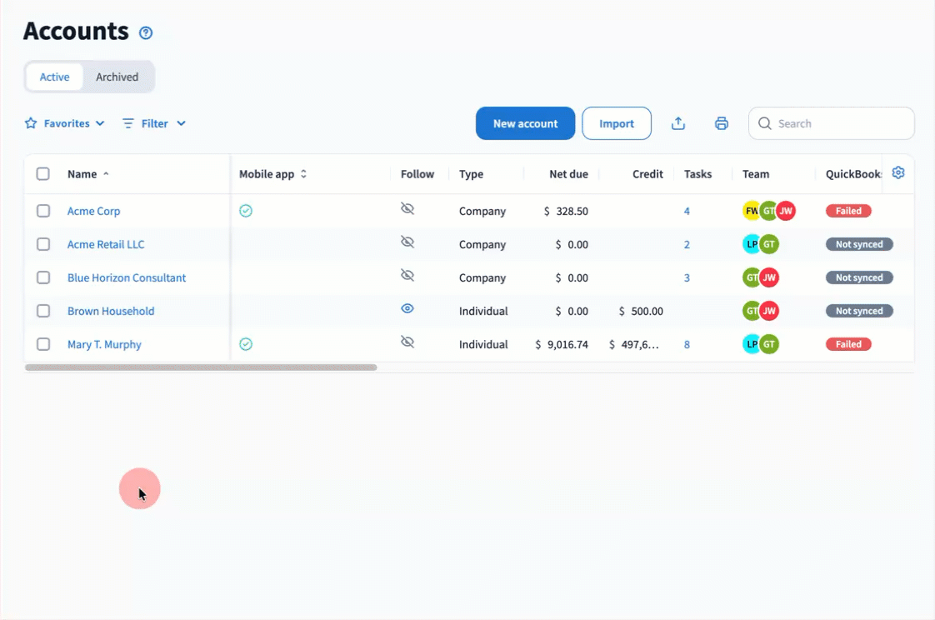This screenshot has height=620, width=935.
Task: Select the Acme Retail LLC row checkbox
Action: click(x=43, y=244)
